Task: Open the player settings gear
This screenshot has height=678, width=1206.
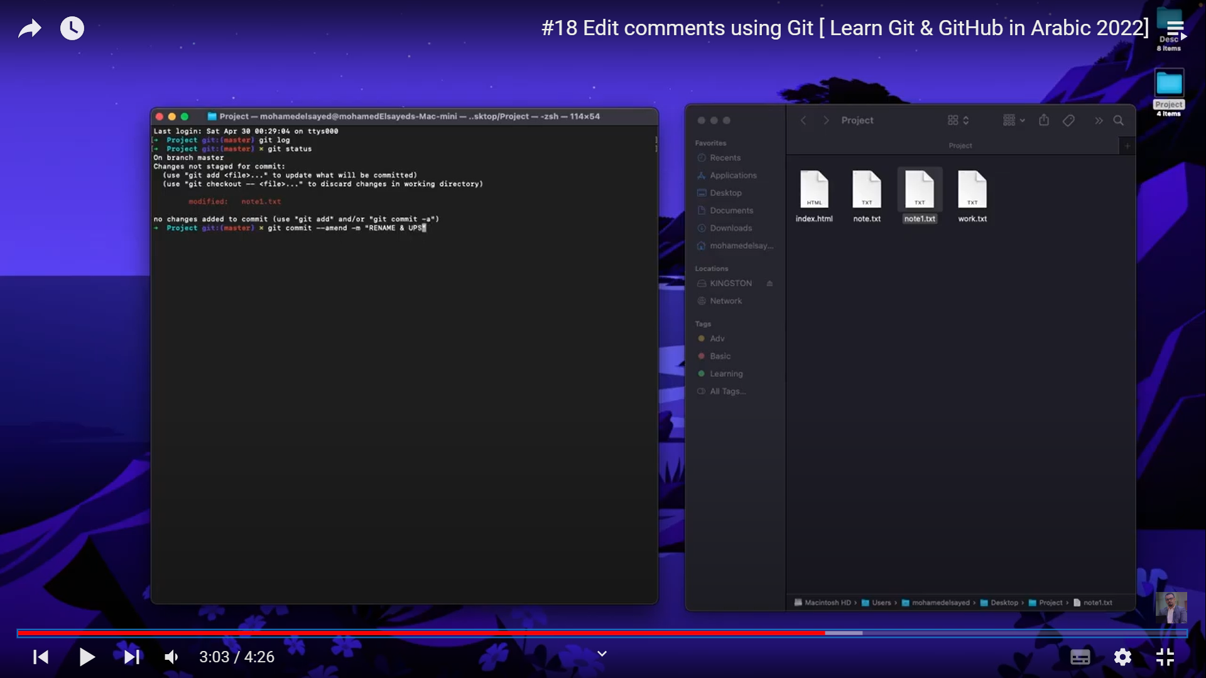Action: tap(1122, 657)
